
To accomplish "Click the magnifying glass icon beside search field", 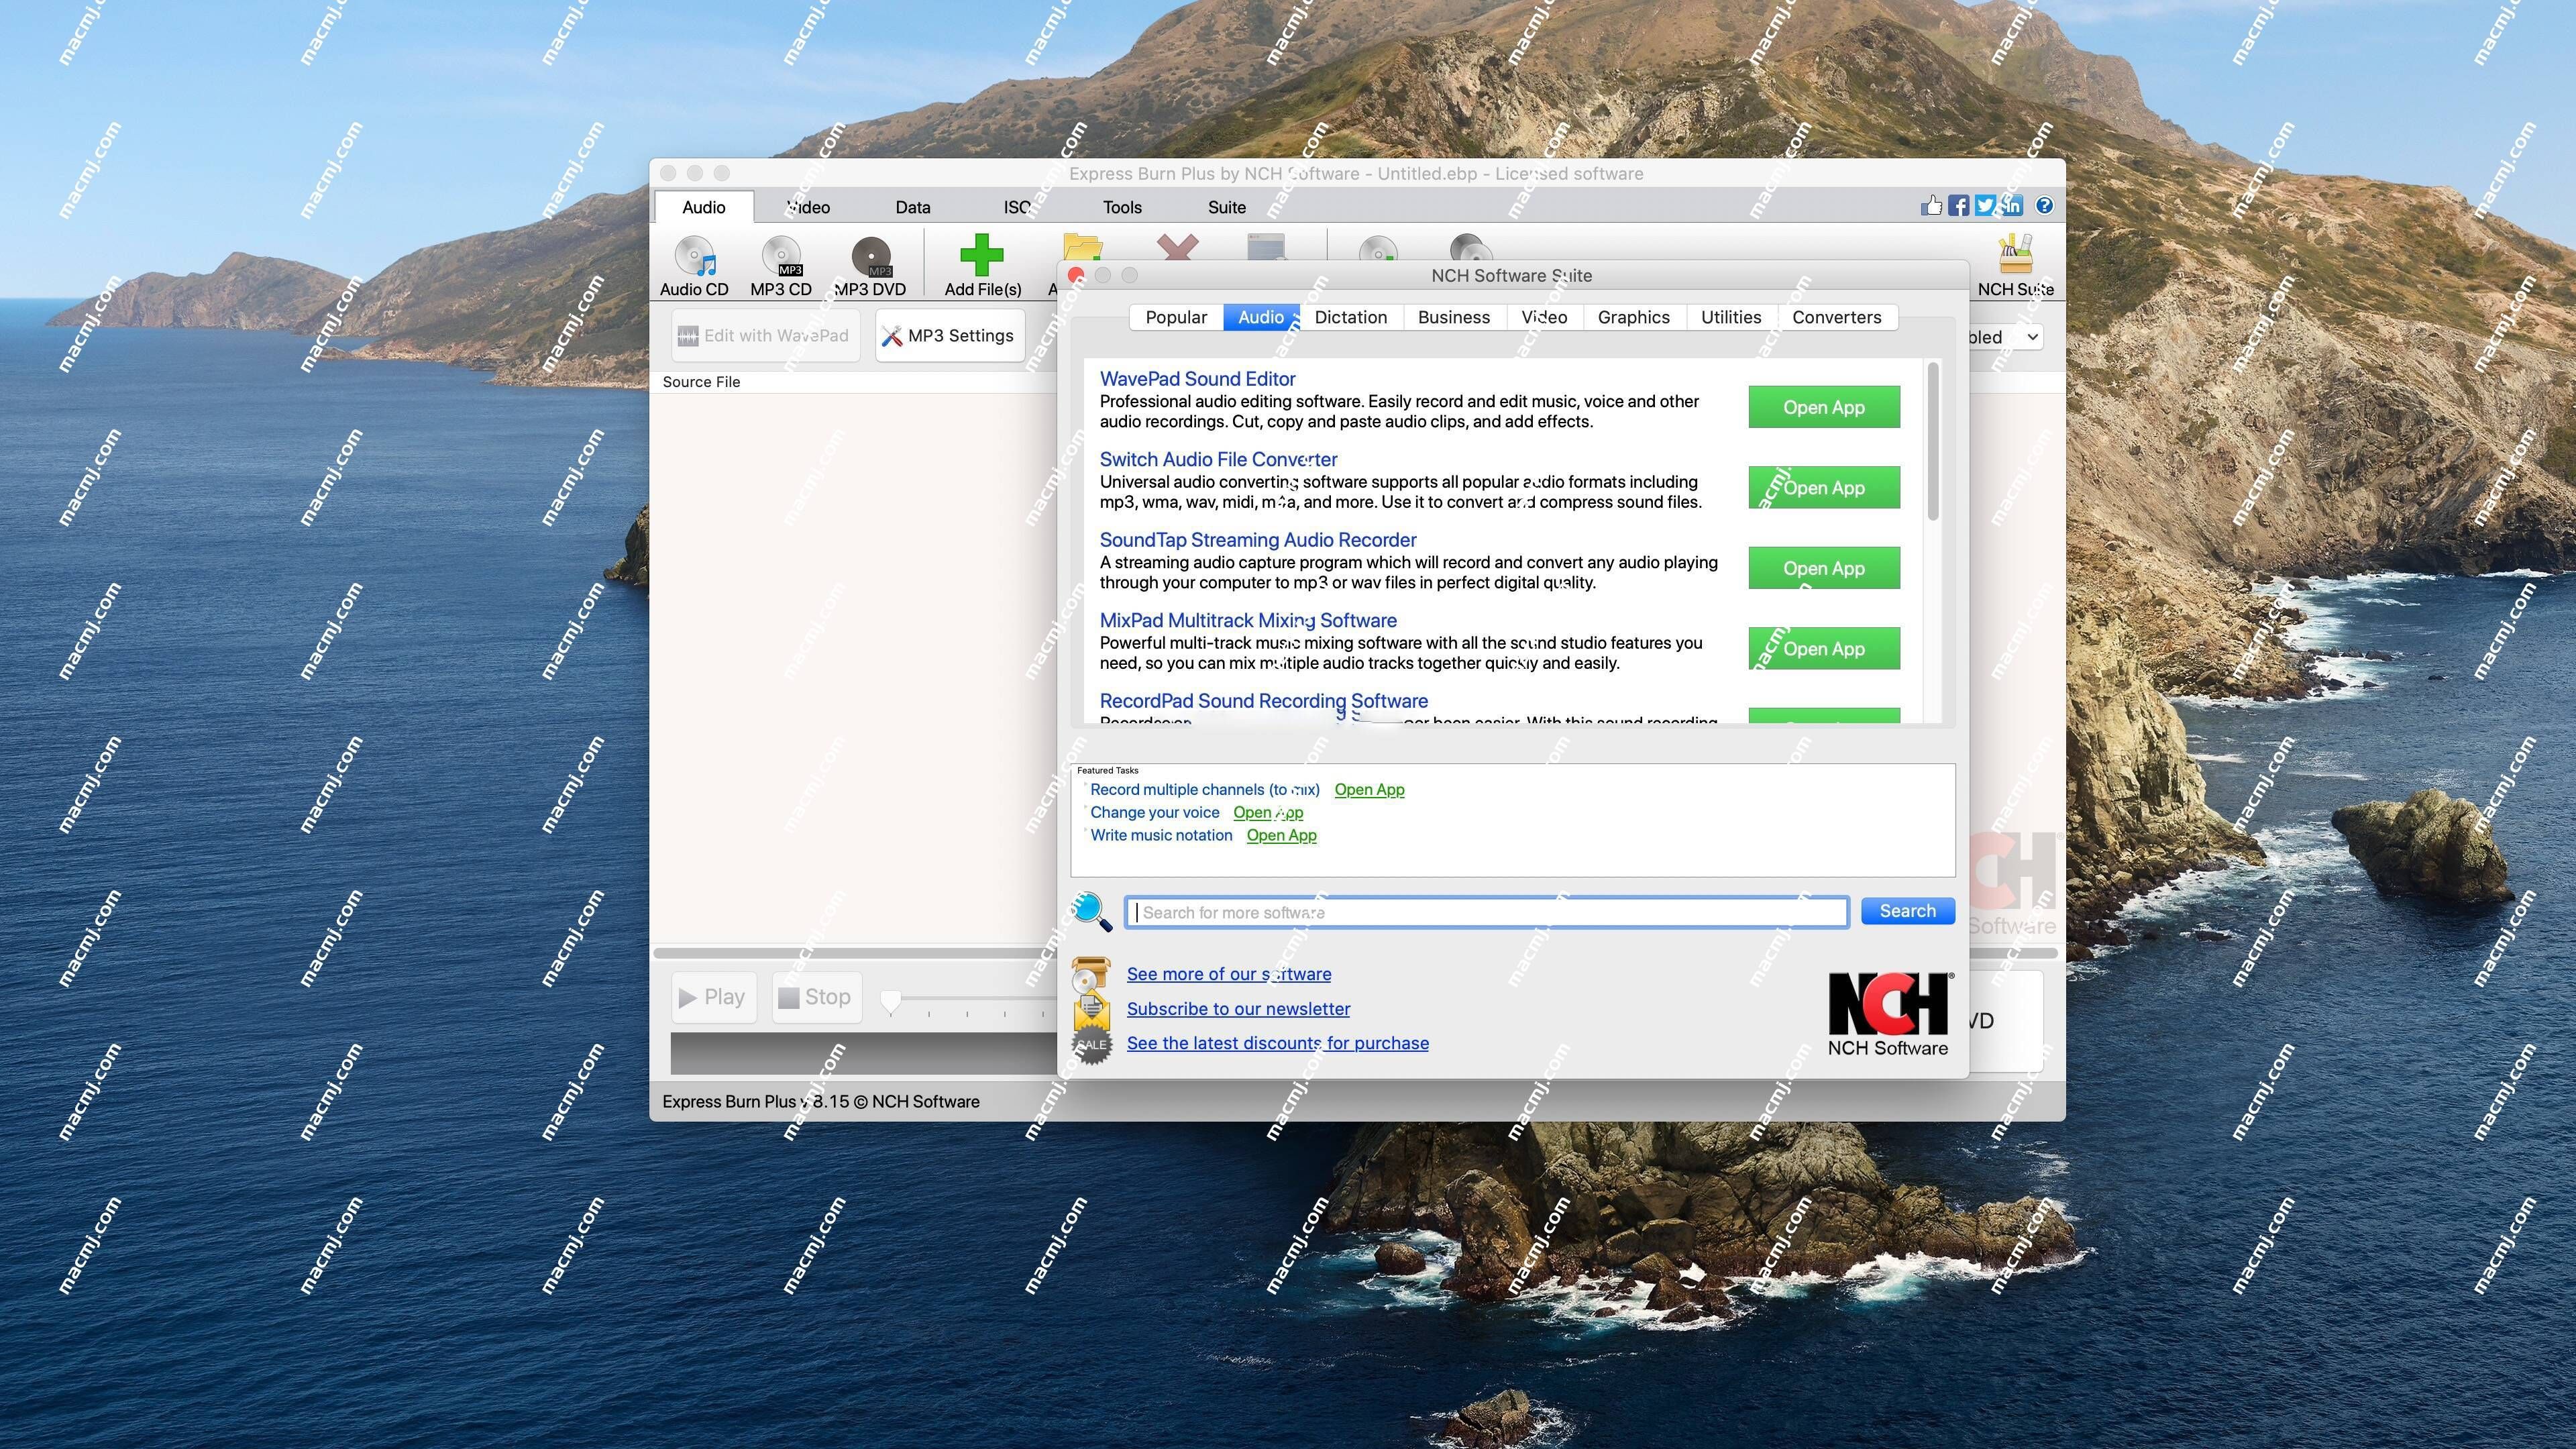I will click(x=1091, y=911).
